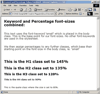Click the IE icon in title bar
100x94 pixels.
[2, 2]
